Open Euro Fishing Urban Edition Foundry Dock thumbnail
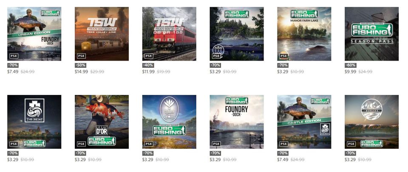The image size is (408, 172). click(x=34, y=34)
